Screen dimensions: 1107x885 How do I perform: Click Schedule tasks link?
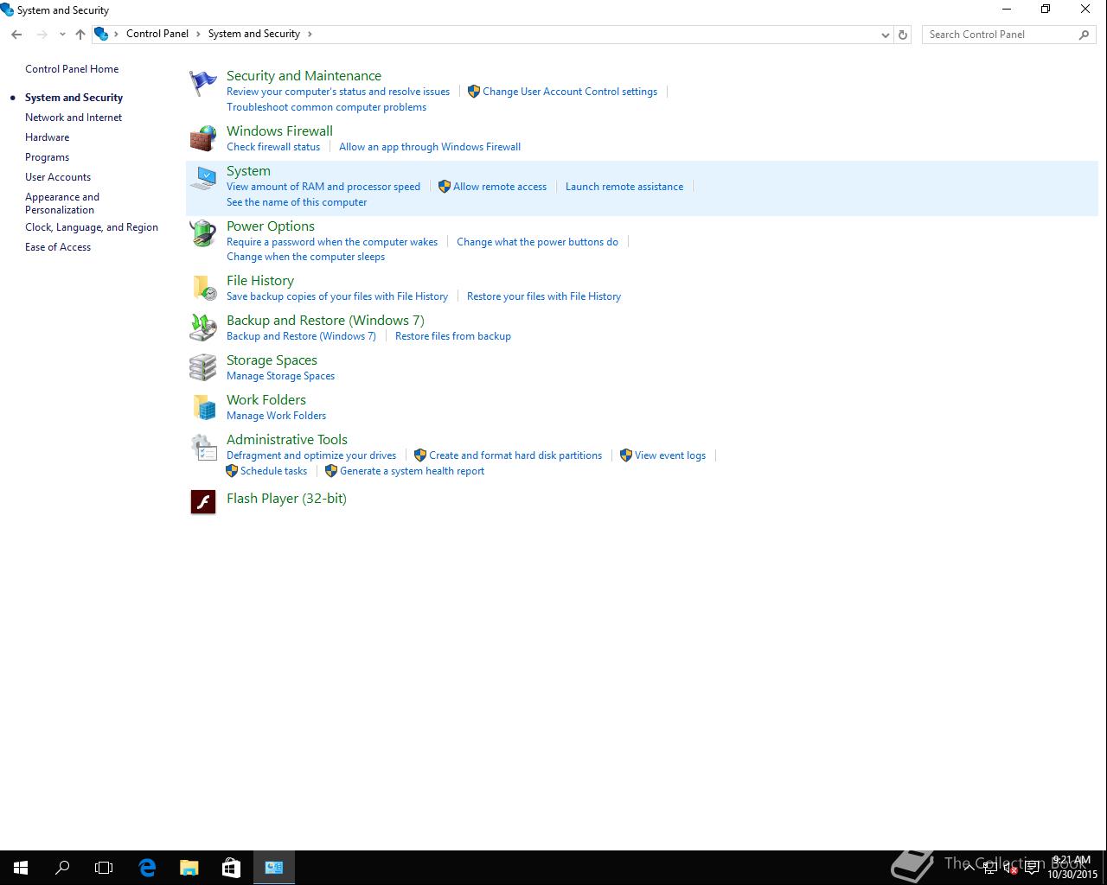click(x=273, y=471)
